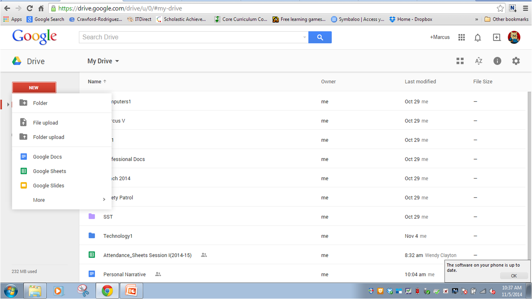
Task: Click the green Google Sheets icon
Action: coord(24,171)
